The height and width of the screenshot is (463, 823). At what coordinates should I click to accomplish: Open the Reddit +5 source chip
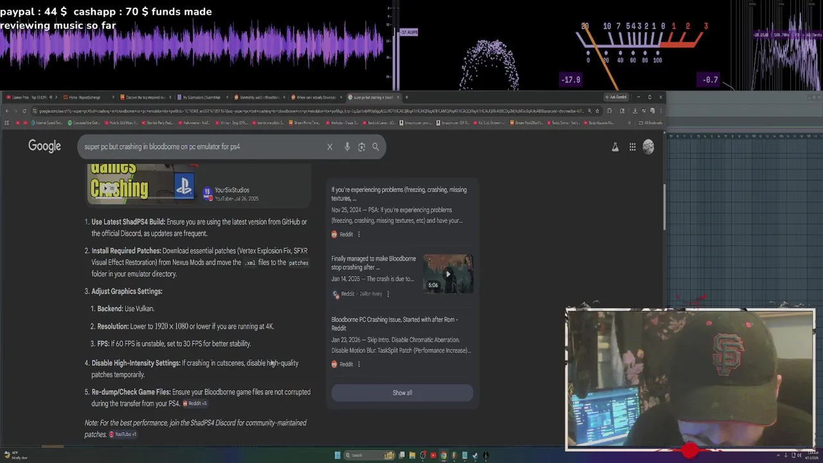coord(195,403)
